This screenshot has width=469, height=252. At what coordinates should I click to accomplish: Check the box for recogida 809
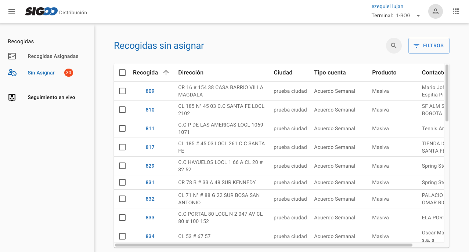pyautogui.click(x=122, y=91)
